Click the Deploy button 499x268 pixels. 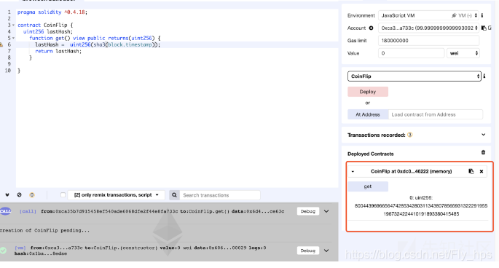tap(368, 92)
